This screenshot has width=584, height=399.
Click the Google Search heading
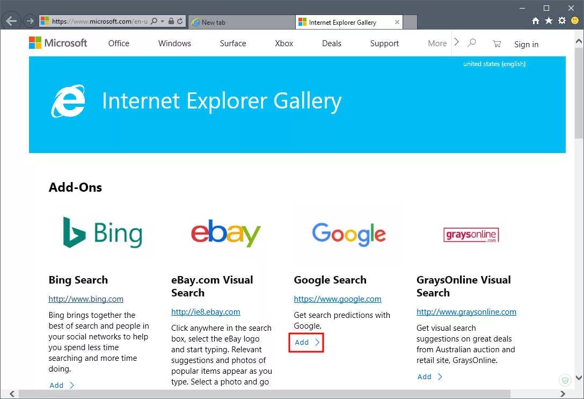[x=330, y=280]
